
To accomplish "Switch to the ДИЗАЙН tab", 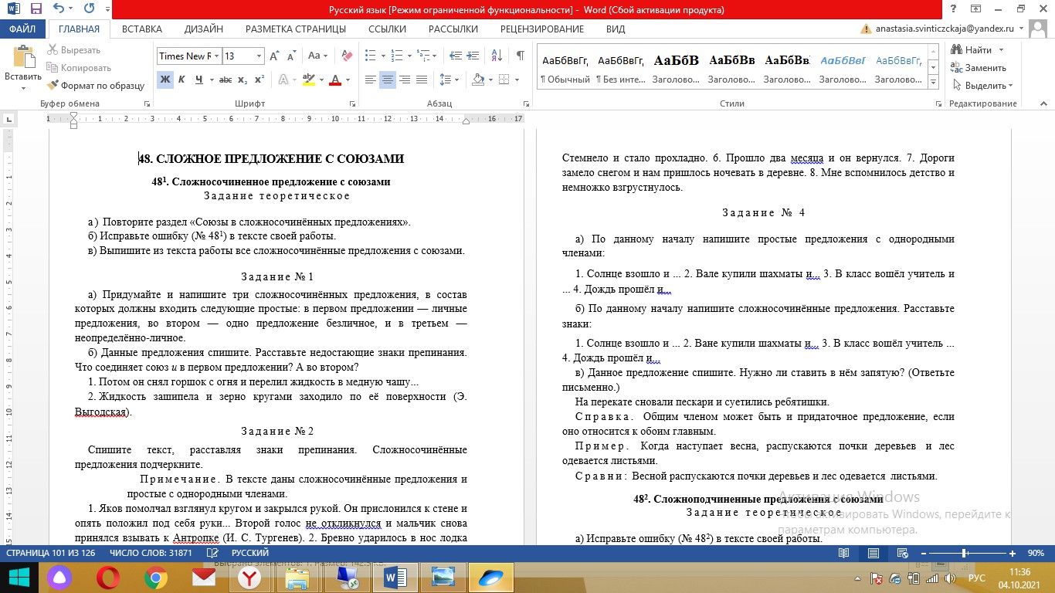I will coord(204,29).
